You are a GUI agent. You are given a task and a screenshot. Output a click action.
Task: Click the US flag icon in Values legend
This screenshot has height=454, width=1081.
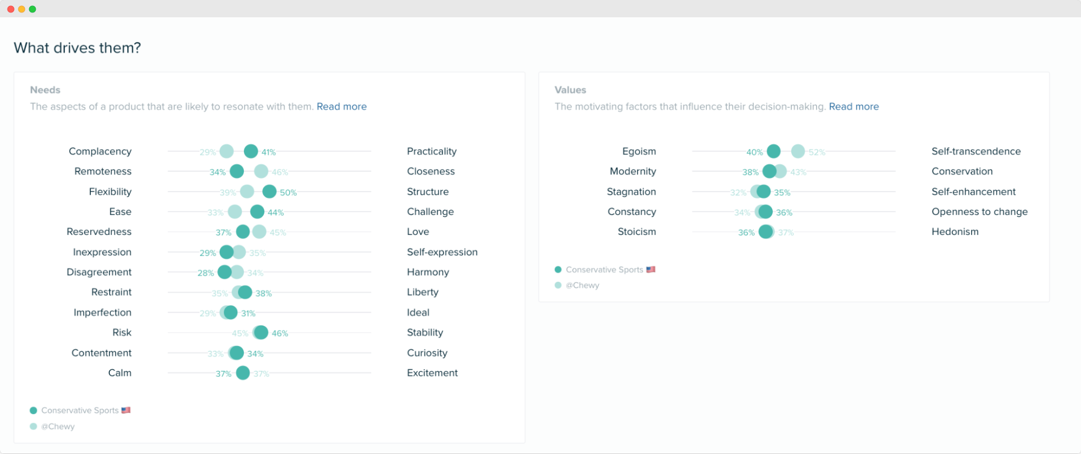pos(651,269)
